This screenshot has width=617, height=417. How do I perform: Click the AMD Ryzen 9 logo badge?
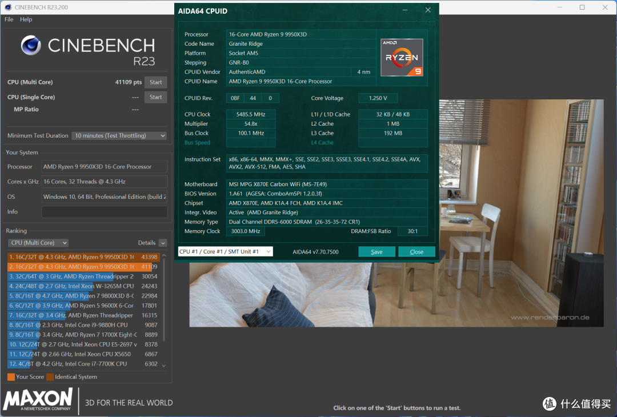tap(402, 58)
